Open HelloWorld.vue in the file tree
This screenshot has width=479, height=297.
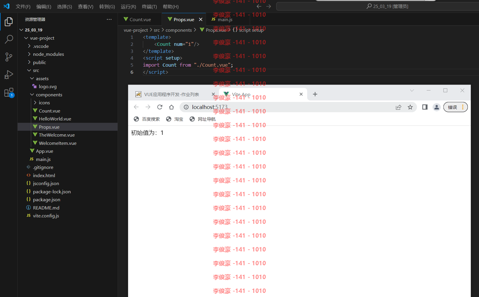pos(68,119)
